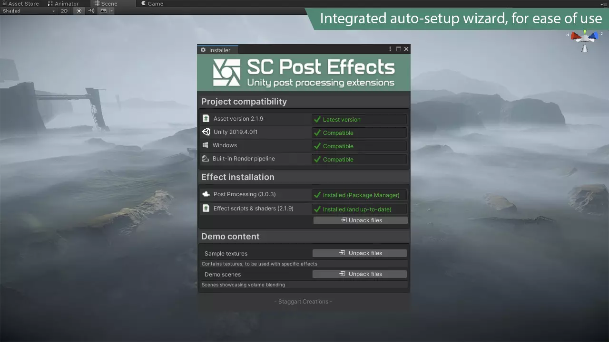Click the Effect scripts & shaders (2.1.9) label
Image resolution: width=609 pixels, height=342 pixels.
pos(254,209)
